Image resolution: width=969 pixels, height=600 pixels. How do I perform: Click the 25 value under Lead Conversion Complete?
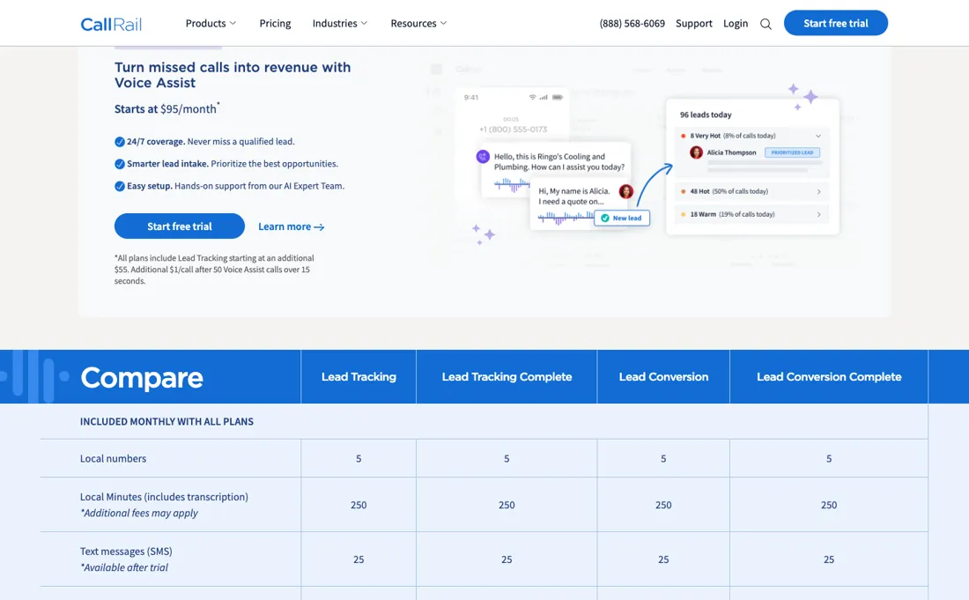point(829,559)
